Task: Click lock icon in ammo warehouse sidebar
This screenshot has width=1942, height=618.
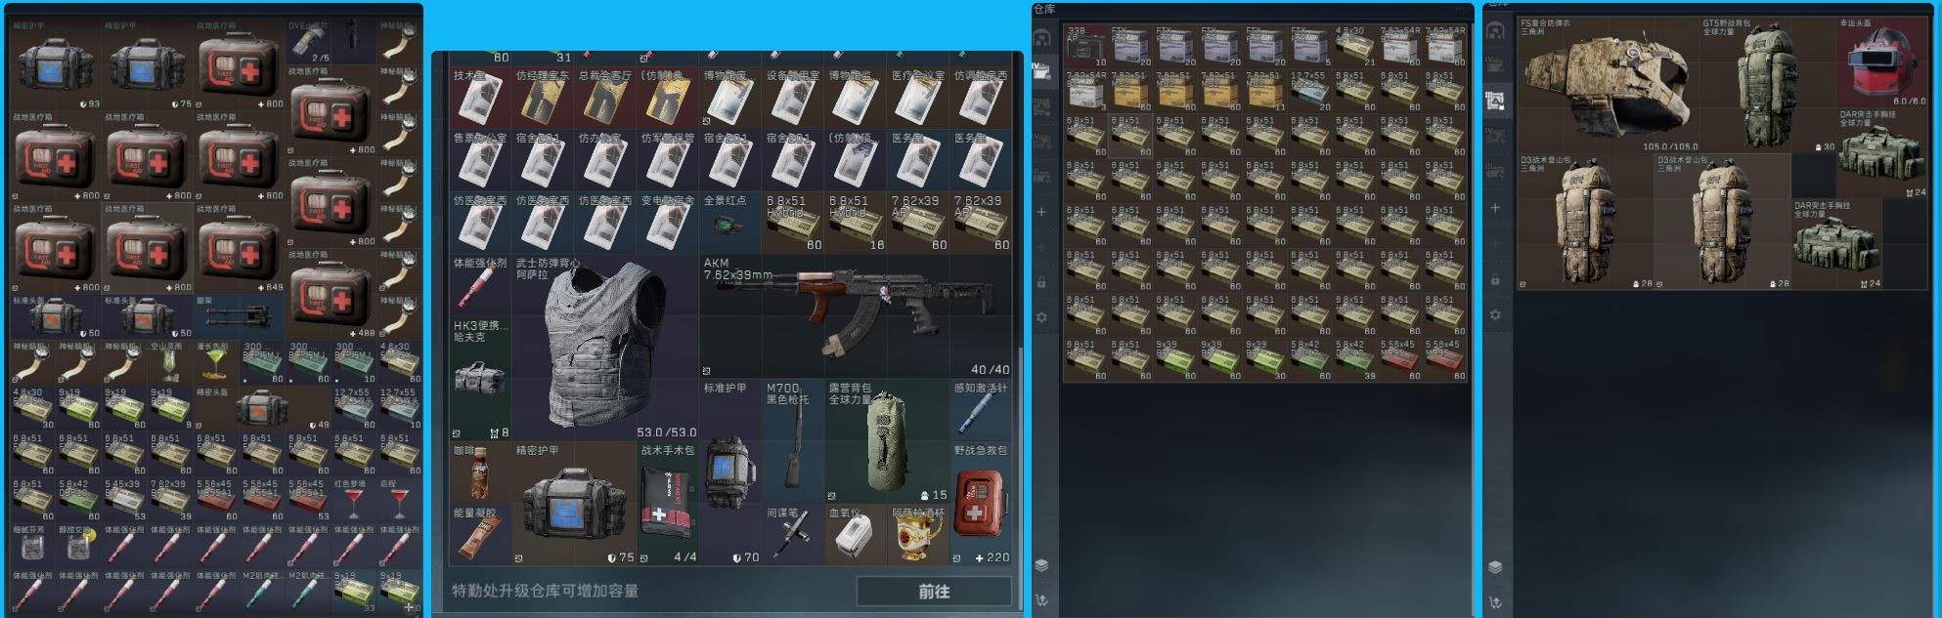Action: pyautogui.click(x=1041, y=282)
